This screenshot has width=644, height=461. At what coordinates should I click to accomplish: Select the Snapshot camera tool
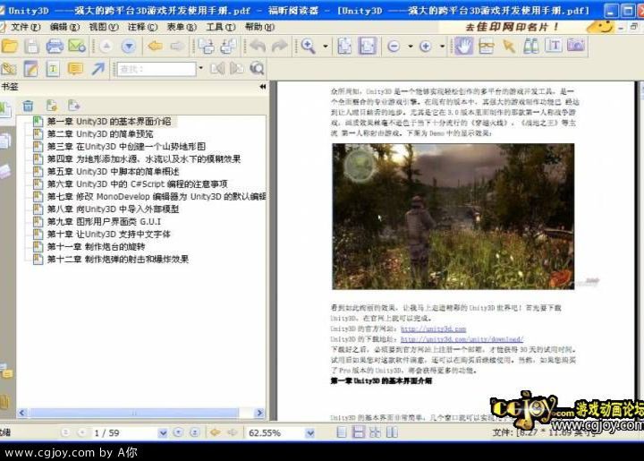coord(576,45)
